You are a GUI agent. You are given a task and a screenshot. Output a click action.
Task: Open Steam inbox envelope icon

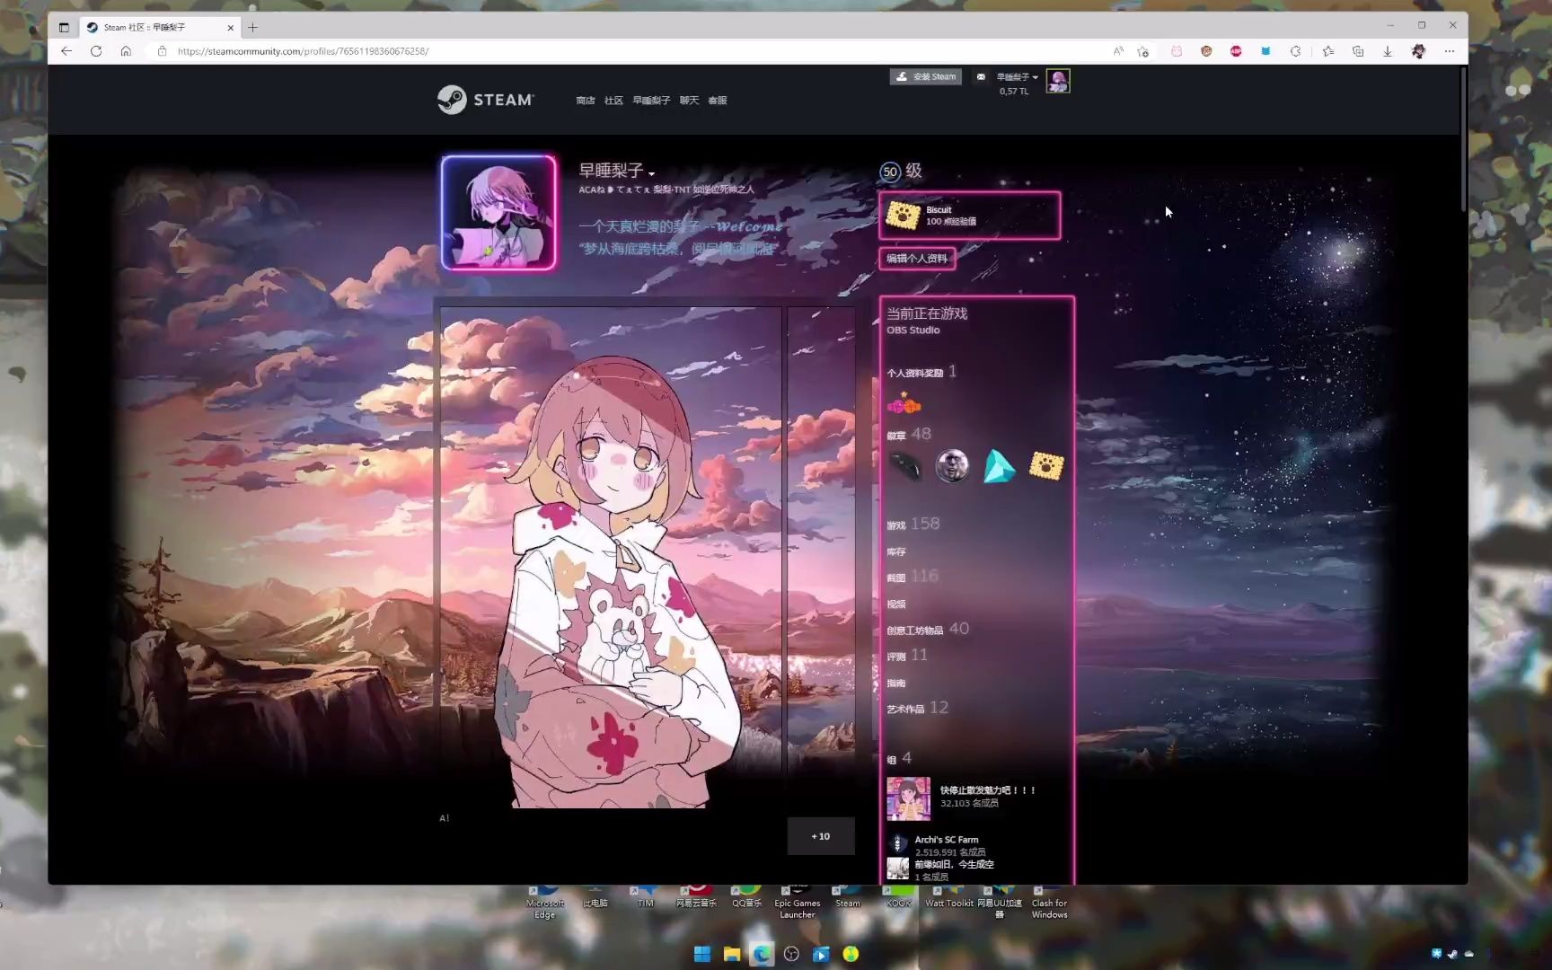tap(981, 77)
